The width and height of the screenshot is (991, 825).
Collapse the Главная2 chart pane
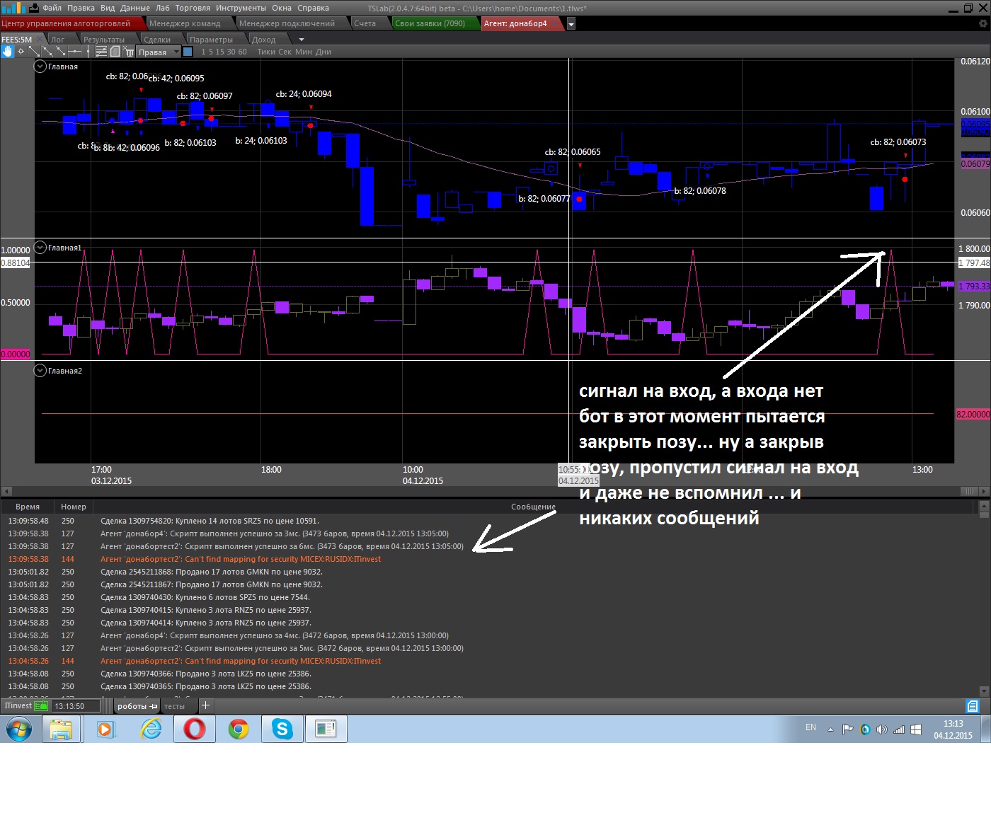coord(40,371)
